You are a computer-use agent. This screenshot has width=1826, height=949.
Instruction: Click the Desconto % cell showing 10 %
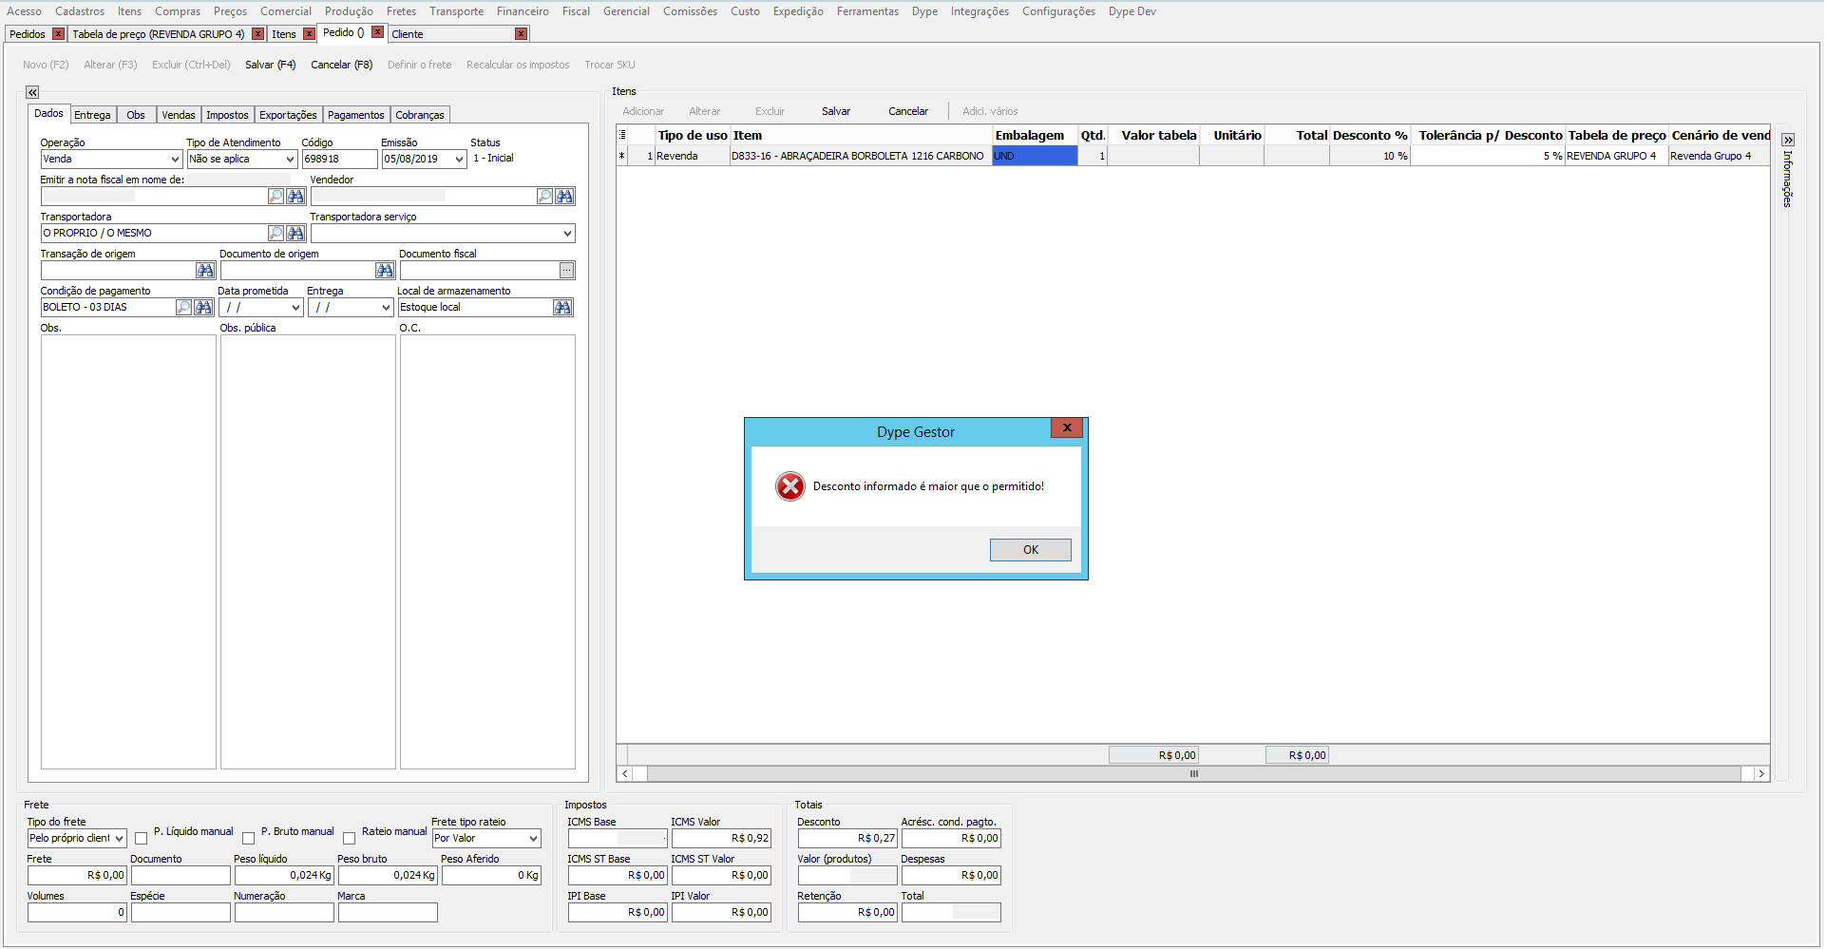coord(1369,156)
